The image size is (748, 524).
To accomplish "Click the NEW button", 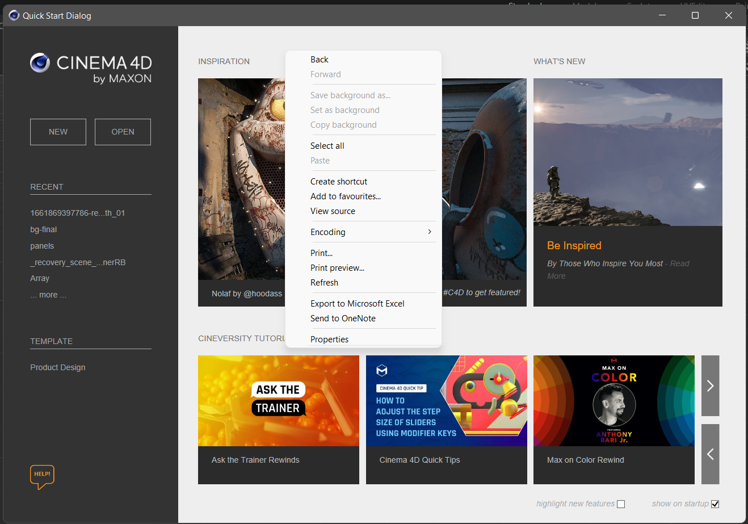I will (x=58, y=132).
